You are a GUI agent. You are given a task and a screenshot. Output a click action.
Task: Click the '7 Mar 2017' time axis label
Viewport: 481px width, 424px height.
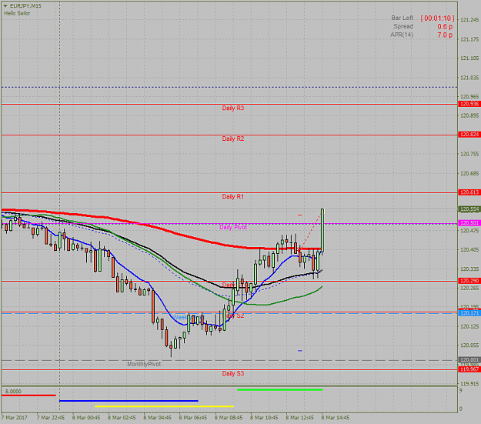click(14, 418)
